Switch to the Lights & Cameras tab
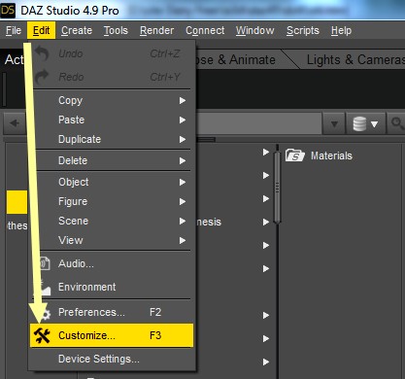 pyautogui.click(x=355, y=60)
